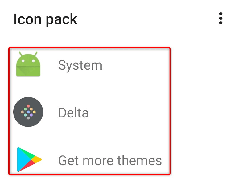
Task: Click the word themes in the last row
Action: tap(139, 160)
